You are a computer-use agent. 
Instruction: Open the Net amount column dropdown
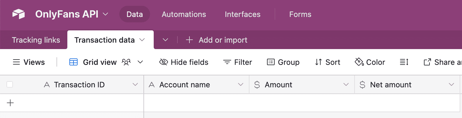(x=451, y=85)
